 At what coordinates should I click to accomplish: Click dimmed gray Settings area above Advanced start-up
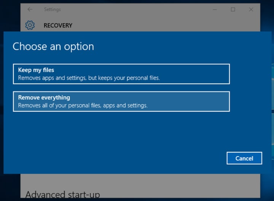point(140,182)
